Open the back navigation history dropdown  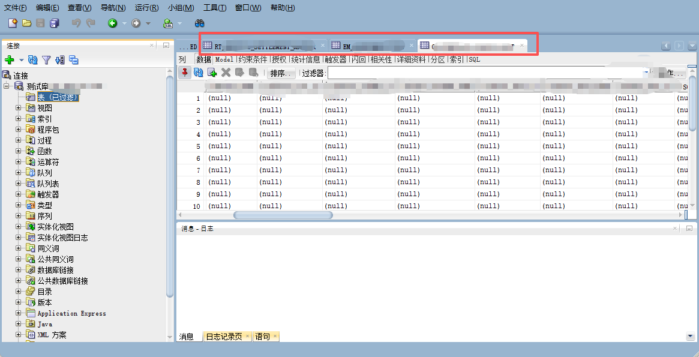click(x=124, y=23)
